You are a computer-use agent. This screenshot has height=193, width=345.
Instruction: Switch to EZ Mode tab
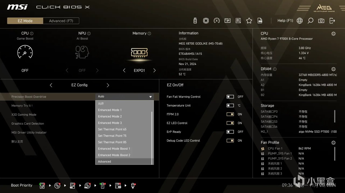click(x=25, y=21)
